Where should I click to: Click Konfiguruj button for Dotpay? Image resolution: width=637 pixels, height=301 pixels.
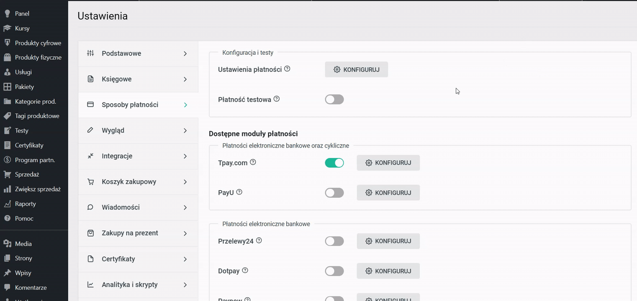tap(388, 271)
